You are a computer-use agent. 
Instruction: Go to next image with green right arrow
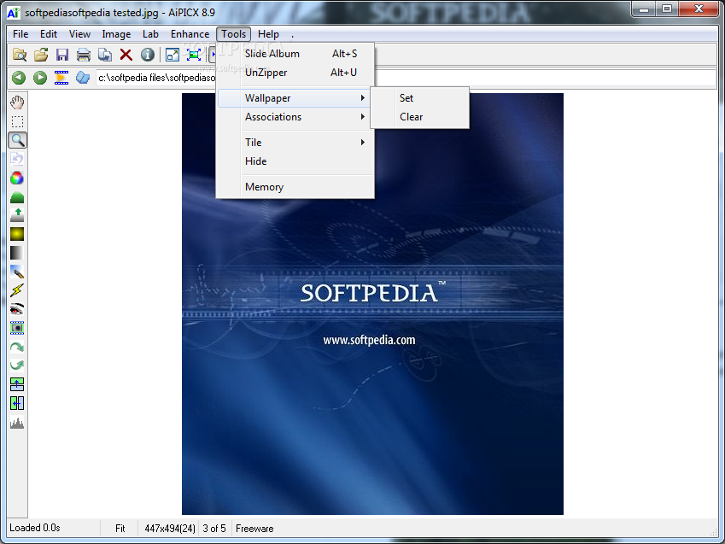point(40,77)
